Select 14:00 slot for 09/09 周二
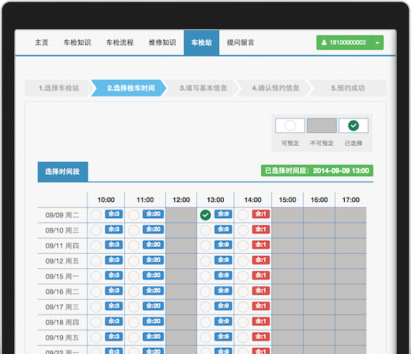411x354 pixels. point(243,215)
